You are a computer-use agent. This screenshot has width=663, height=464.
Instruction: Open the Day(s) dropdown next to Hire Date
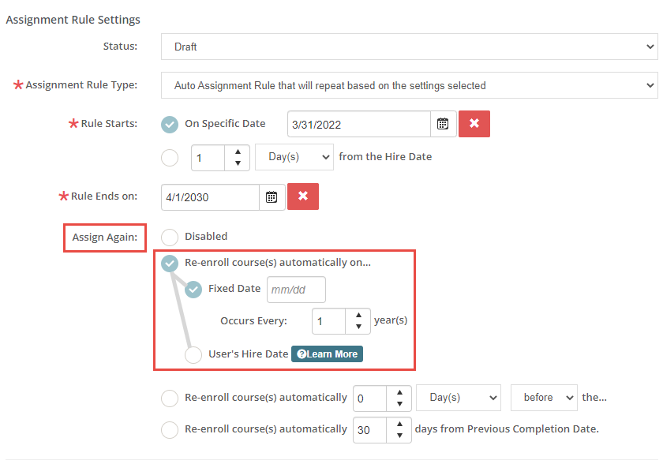[x=294, y=157]
